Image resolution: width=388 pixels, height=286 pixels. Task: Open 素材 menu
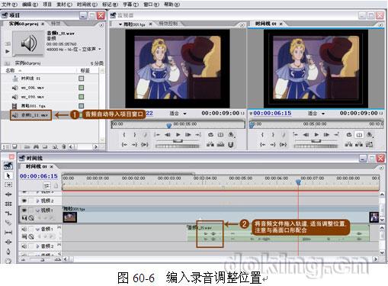[65, 5]
